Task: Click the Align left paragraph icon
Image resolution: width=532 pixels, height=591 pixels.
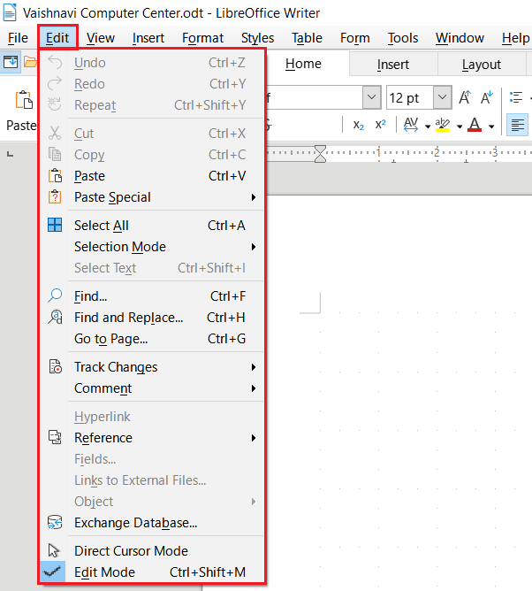Action: [517, 125]
